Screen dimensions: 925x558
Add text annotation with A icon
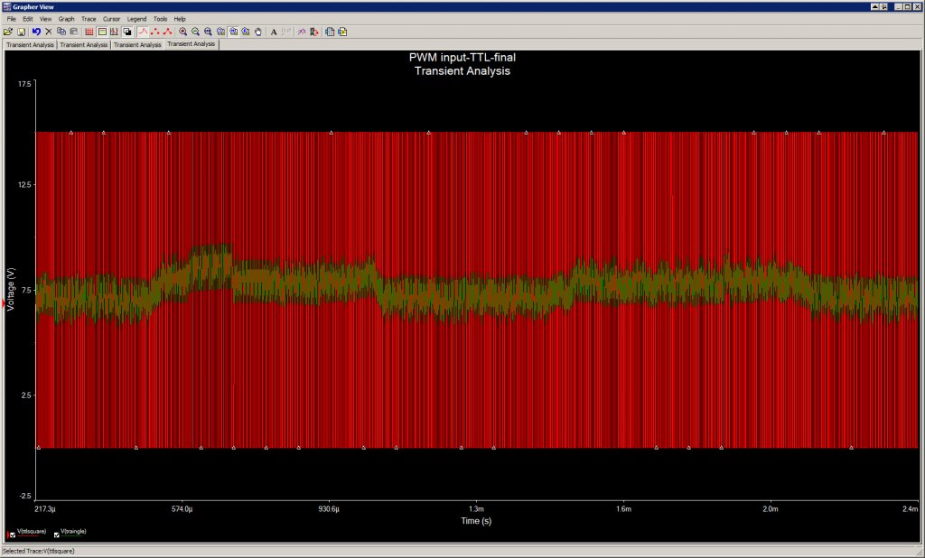click(x=274, y=32)
